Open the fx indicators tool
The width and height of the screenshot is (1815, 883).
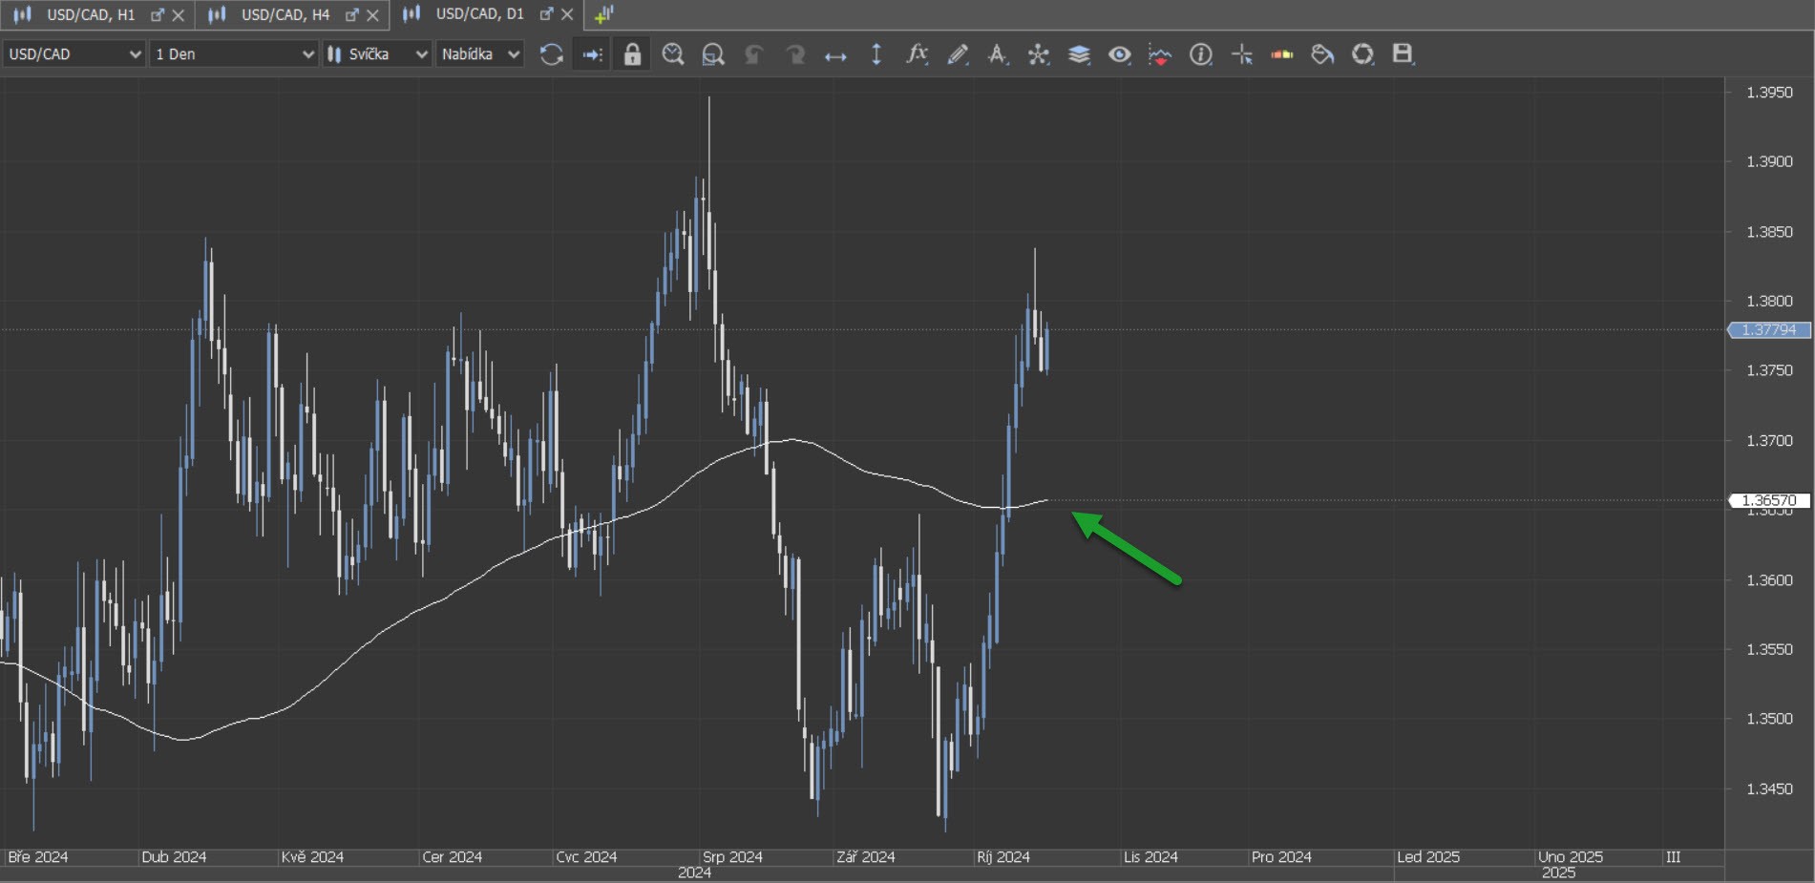pos(917,54)
